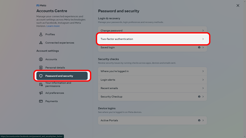Select Password and security menu item

62,76
